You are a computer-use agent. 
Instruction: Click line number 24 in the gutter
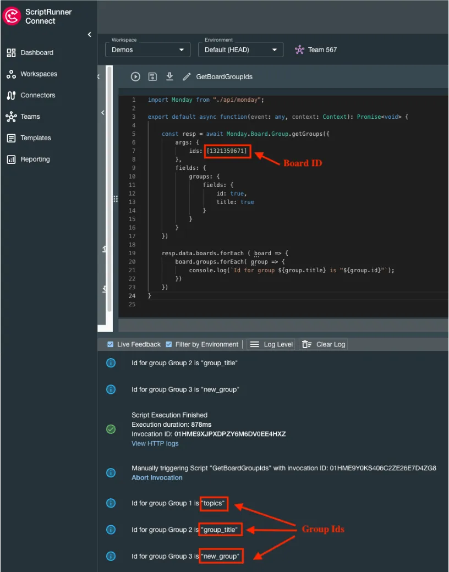(x=132, y=296)
